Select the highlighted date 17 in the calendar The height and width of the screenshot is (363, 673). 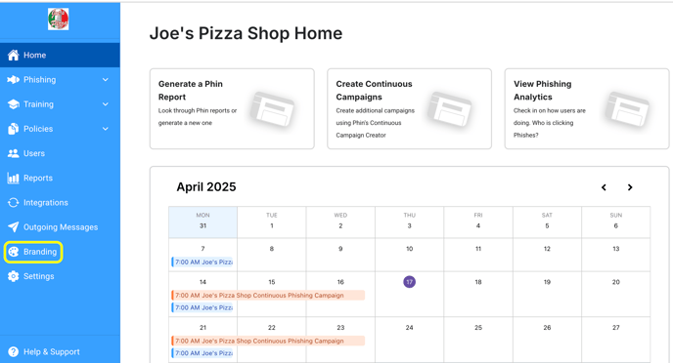[409, 282]
